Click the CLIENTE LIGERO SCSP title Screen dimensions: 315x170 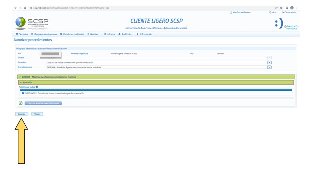[156, 21]
